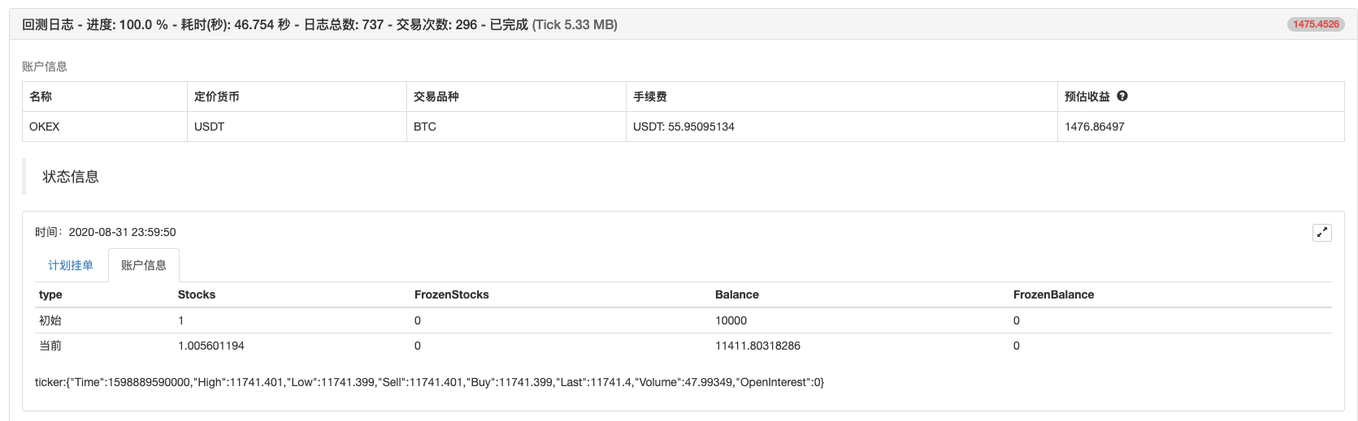
Task: Click the help icon beside 预估收益
Action: (x=1122, y=96)
